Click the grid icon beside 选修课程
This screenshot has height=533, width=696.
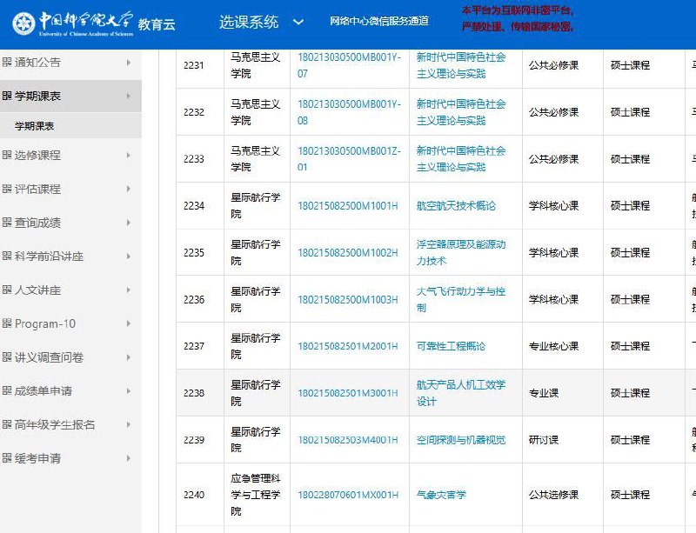(7, 155)
